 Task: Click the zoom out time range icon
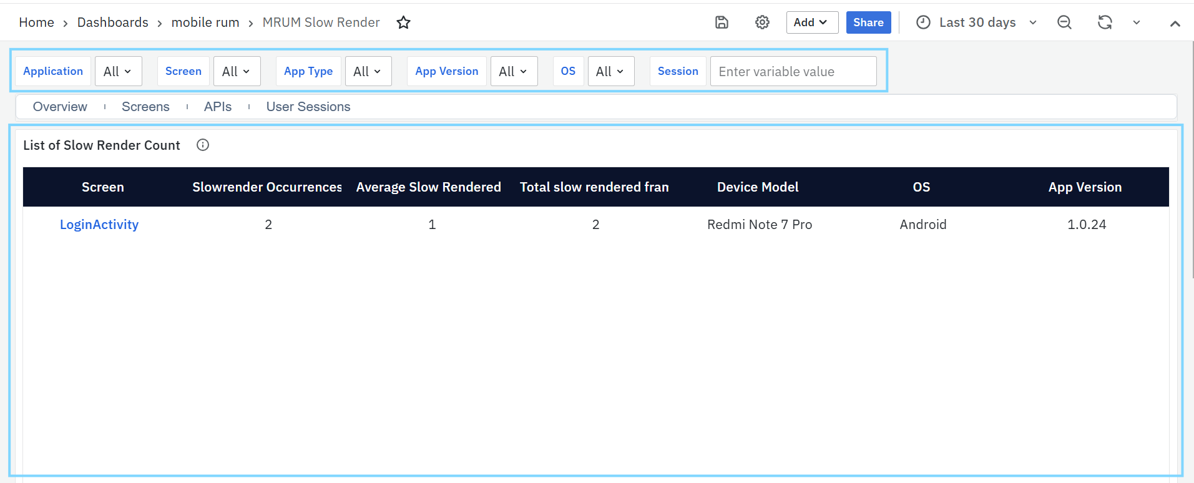pos(1064,22)
